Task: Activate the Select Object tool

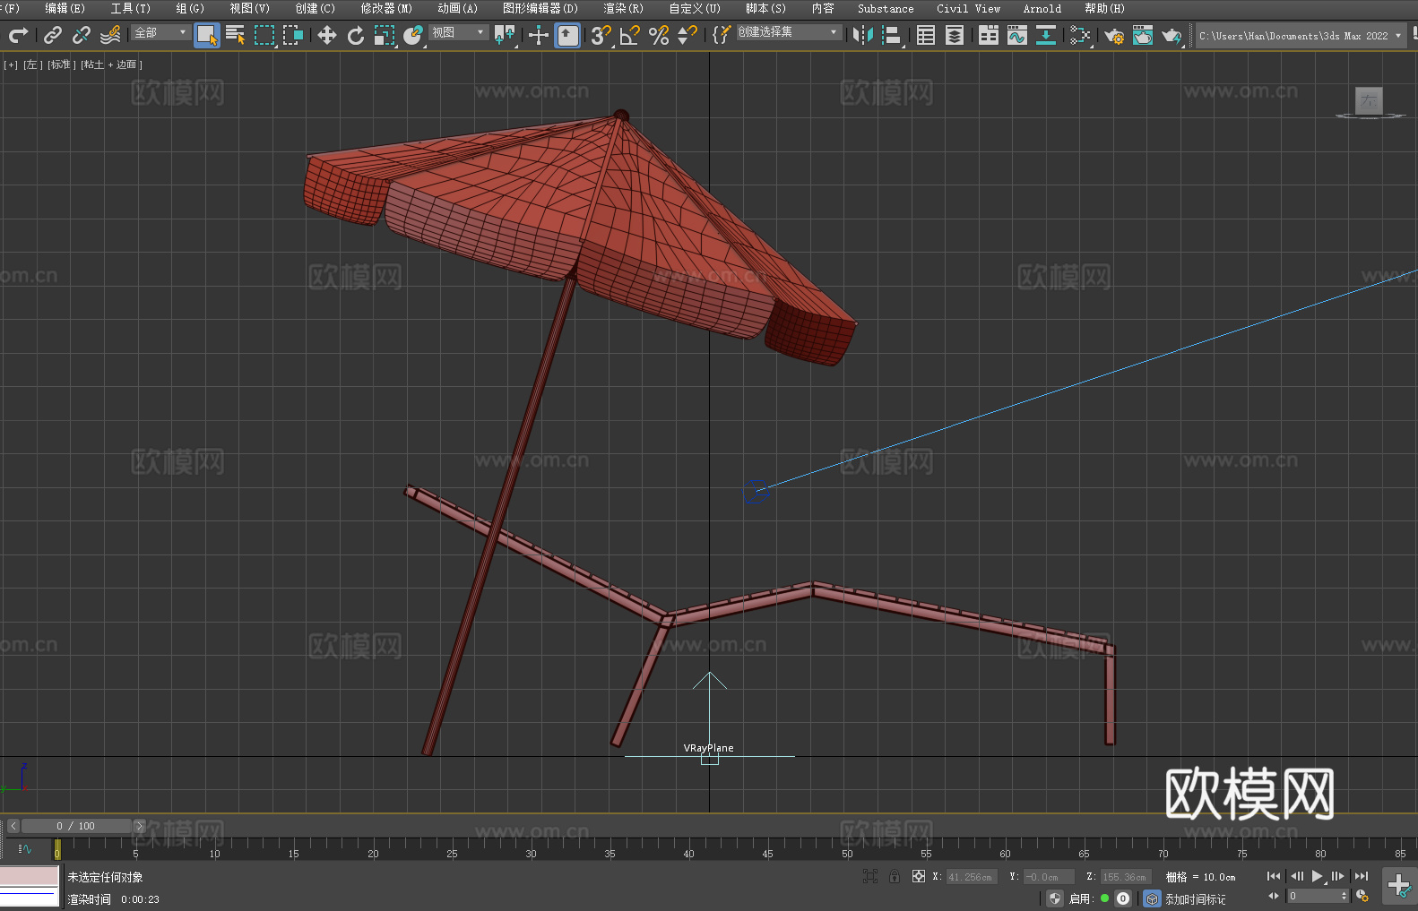Action: pyautogui.click(x=207, y=35)
